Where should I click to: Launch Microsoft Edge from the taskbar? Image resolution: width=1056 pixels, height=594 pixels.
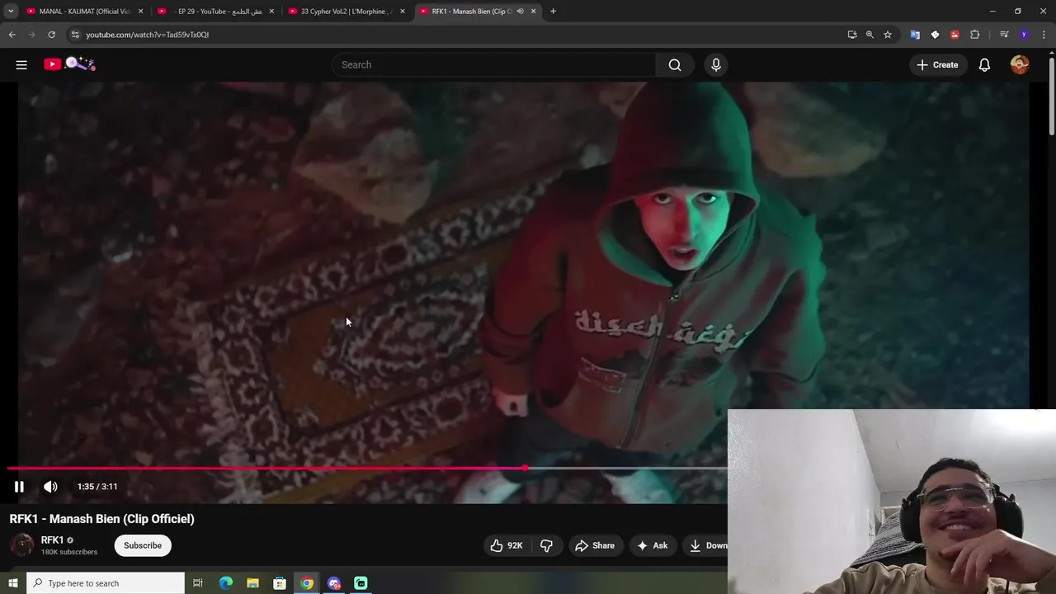coord(226,583)
